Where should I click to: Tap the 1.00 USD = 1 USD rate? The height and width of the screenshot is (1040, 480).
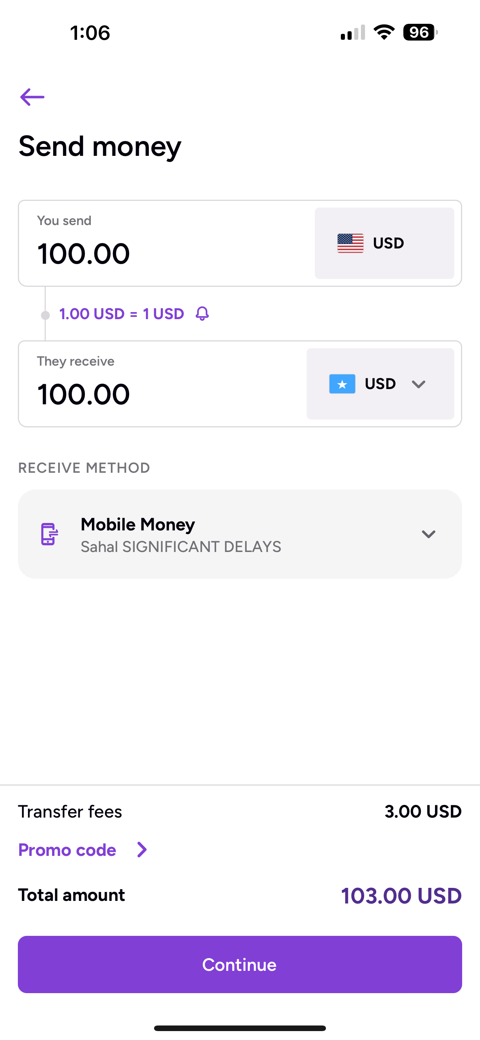[x=122, y=314]
